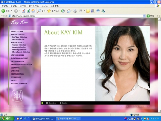This screenshot has width=161, height=121.
Task: Open Day Wear Collection link
Action: click(x=19, y=37)
